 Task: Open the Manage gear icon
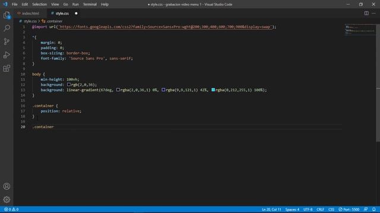(x=7, y=199)
